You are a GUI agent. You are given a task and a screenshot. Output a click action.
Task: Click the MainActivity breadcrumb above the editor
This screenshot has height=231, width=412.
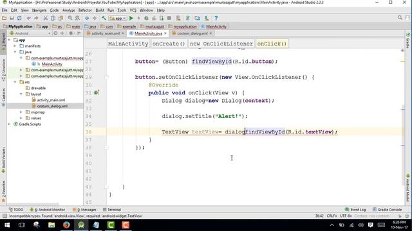(x=128, y=44)
